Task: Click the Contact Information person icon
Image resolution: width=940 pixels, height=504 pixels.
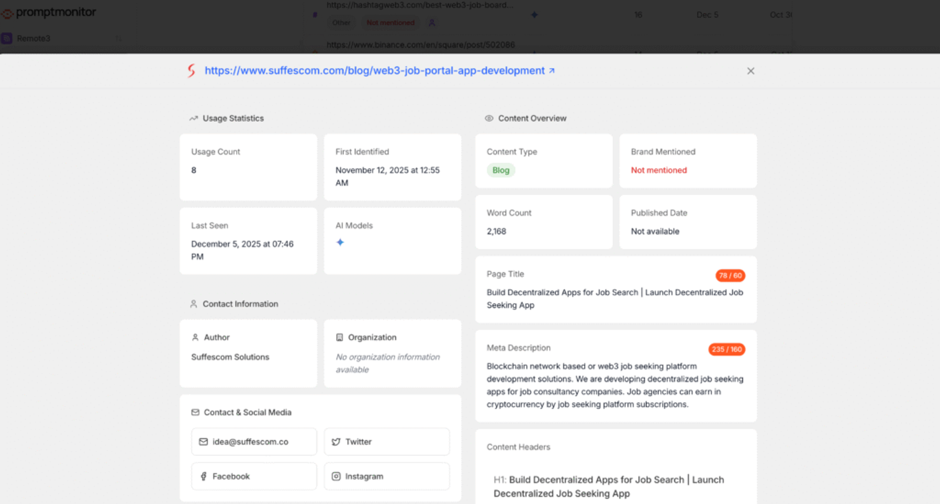Action: pyautogui.click(x=194, y=304)
